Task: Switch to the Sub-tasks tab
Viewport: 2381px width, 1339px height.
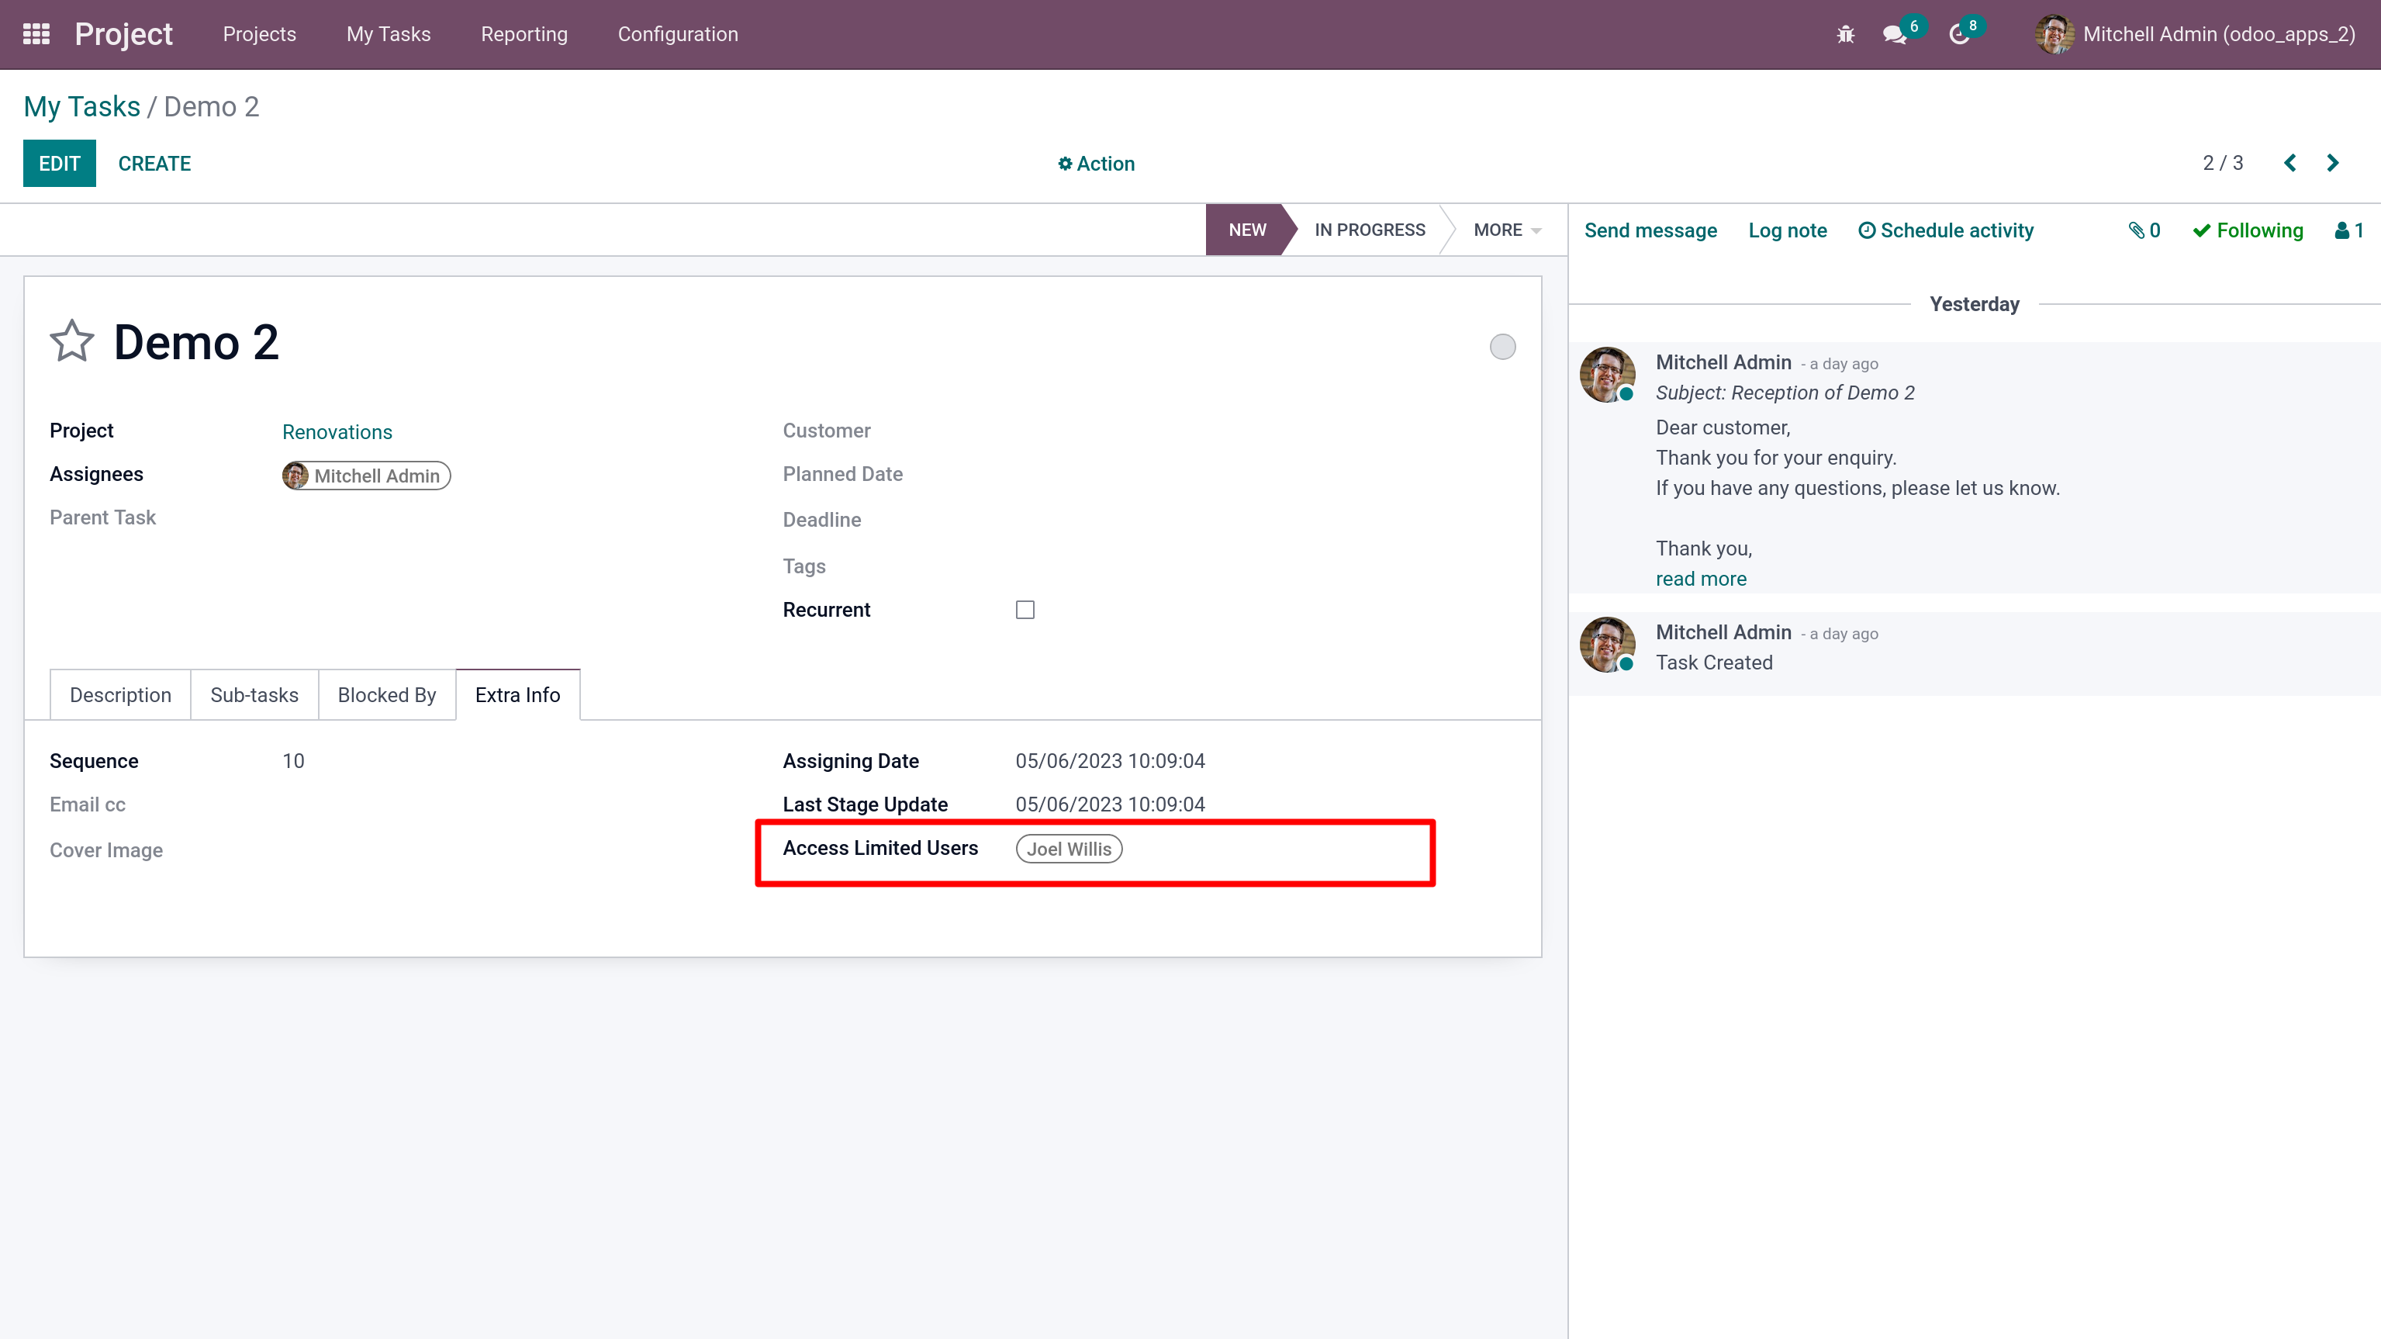Action: pyautogui.click(x=254, y=694)
